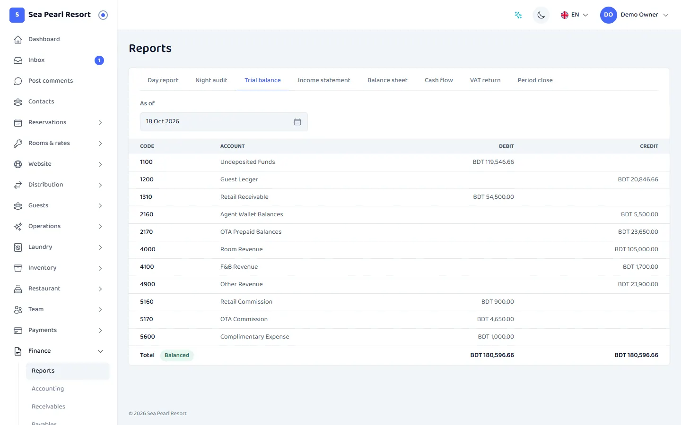The height and width of the screenshot is (425, 681).
Task: Toggle sidebar pin next to resort name
Action: point(103,15)
